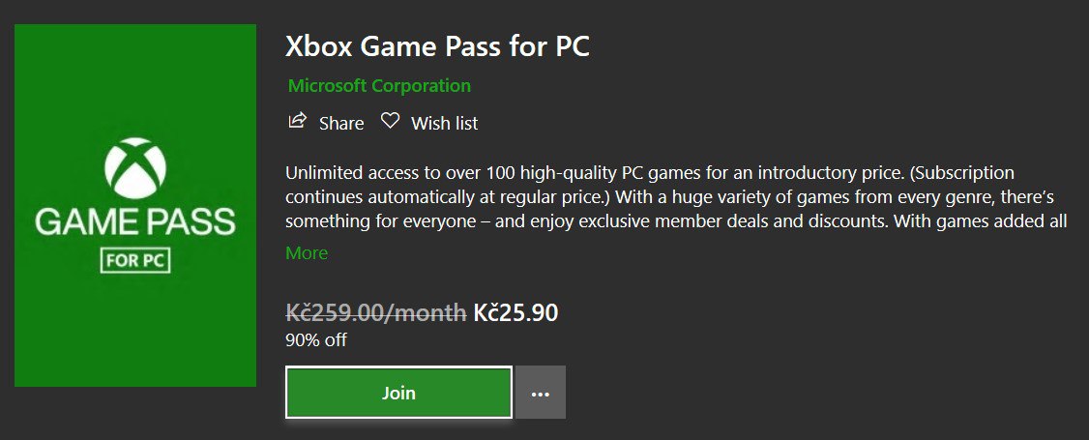The width and height of the screenshot is (1089, 440).
Task: Click the green Game Pass cover image
Action: 135,205
